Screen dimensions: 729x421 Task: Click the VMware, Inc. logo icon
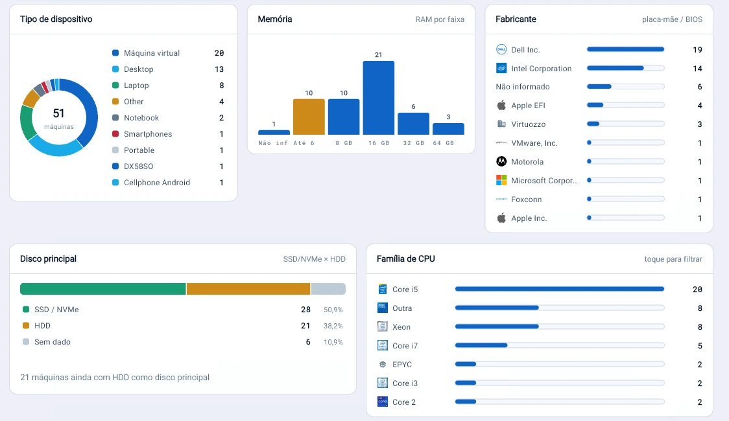[501, 143]
